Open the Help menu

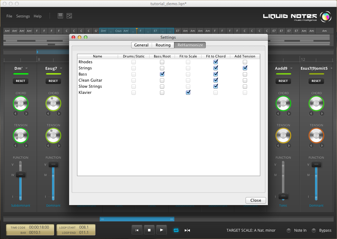coord(37,16)
